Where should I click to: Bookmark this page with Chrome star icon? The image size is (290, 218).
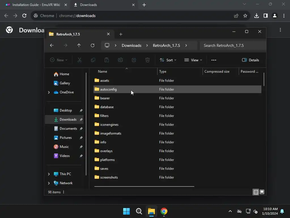[x=245, y=16]
